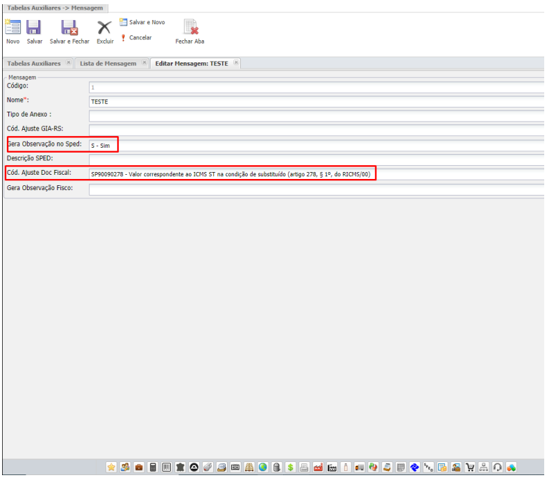Open Gera Observação no Sped combo

(317, 145)
